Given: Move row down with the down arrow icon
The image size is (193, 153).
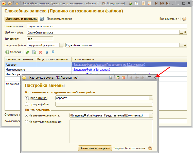Looking at the screenshot, I should point(53,52).
